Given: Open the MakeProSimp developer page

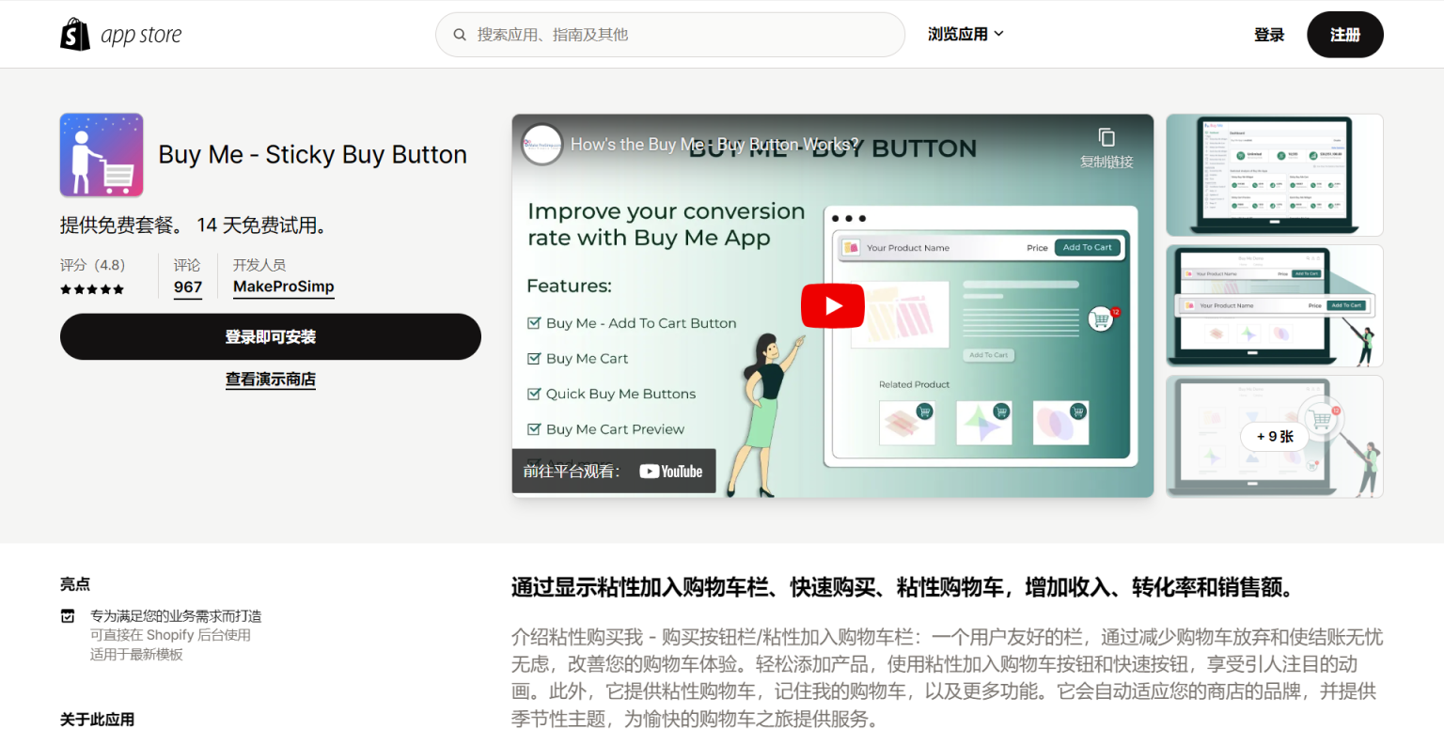Looking at the screenshot, I should point(283,287).
